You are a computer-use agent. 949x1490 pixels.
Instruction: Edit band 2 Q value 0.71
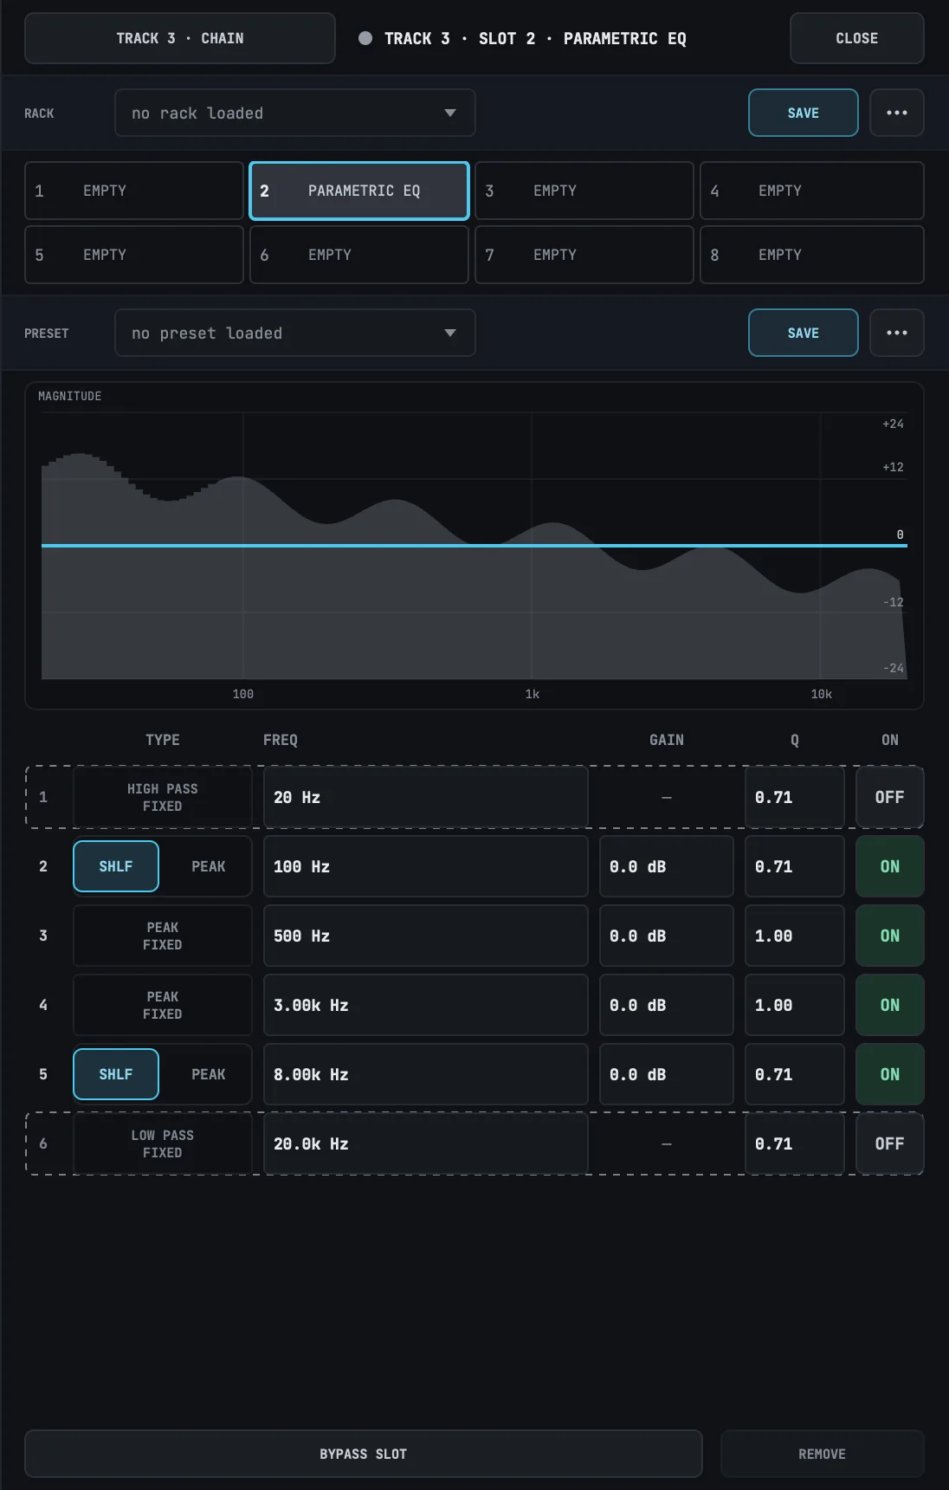click(x=795, y=866)
